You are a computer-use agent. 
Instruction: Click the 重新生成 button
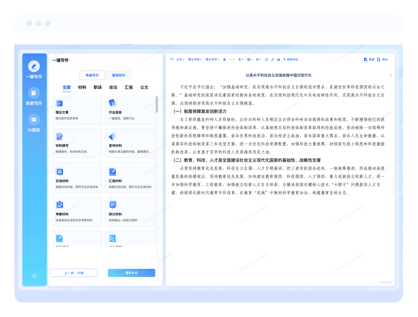coord(131,273)
